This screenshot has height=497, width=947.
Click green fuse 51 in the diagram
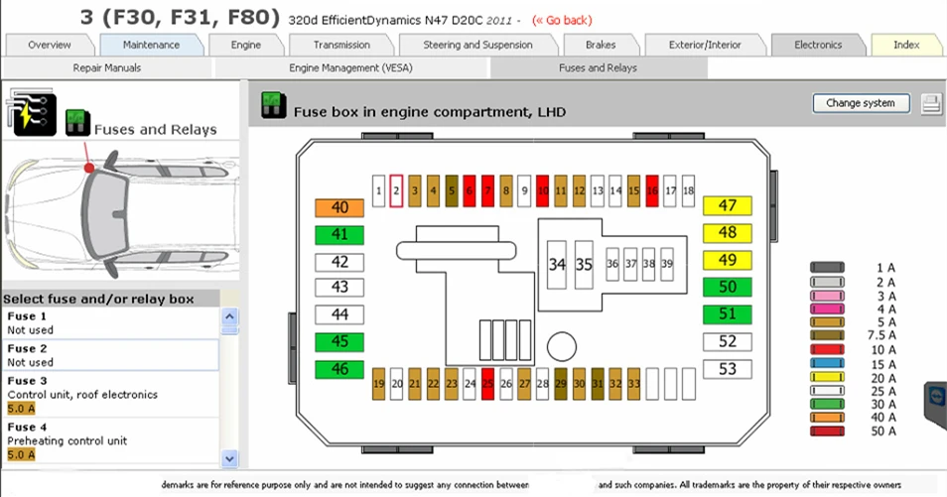pos(728,314)
